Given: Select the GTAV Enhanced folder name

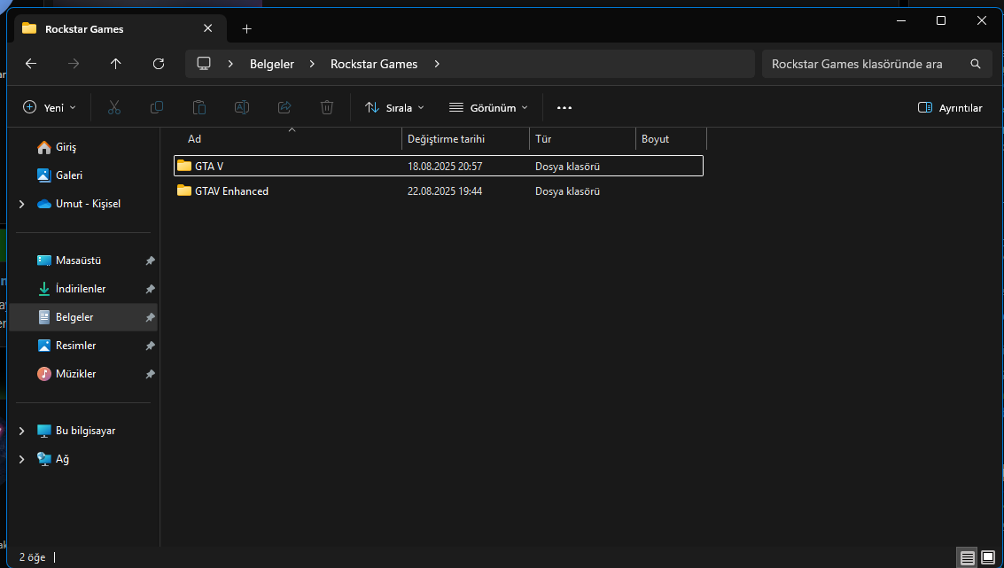Looking at the screenshot, I should [x=232, y=191].
